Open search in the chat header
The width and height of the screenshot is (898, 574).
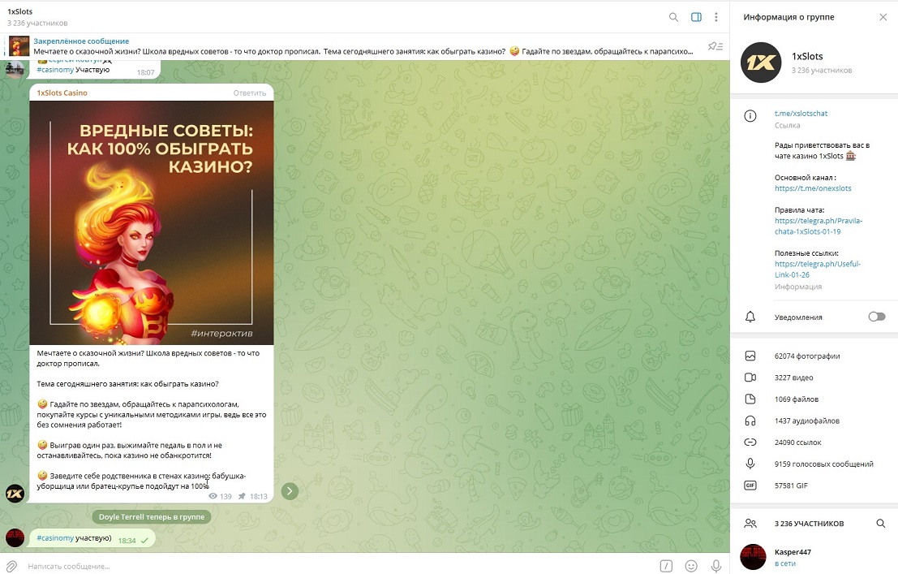click(673, 17)
